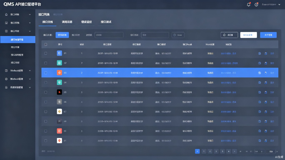Open the notification bell icon

(x=248, y=5)
